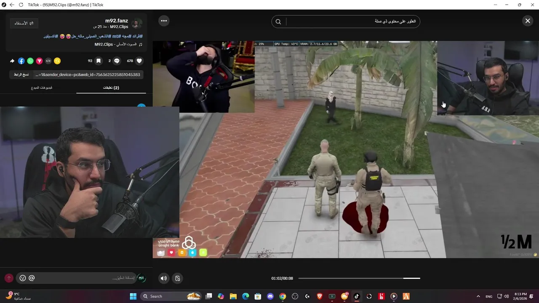This screenshot has width=539, height=303.
Task: Click the copy link button
Action: coord(21,74)
